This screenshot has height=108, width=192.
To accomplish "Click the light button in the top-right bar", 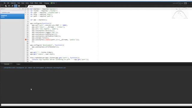I will click(185, 3).
